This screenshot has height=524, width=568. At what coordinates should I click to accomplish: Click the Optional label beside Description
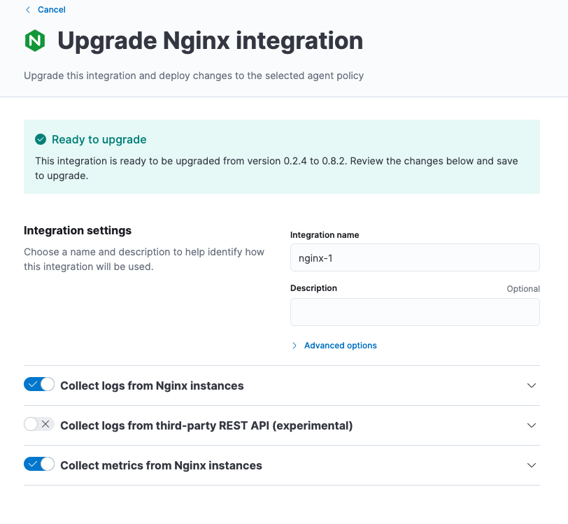pyautogui.click(x=523, y=289)
